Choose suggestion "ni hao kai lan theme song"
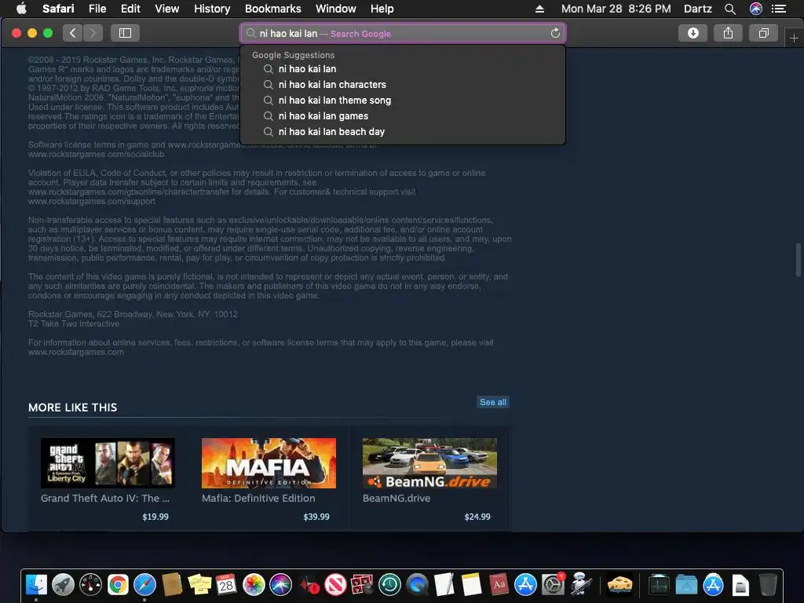The height and width of the screenshot is (603, 804). click(x=403, y=100)
